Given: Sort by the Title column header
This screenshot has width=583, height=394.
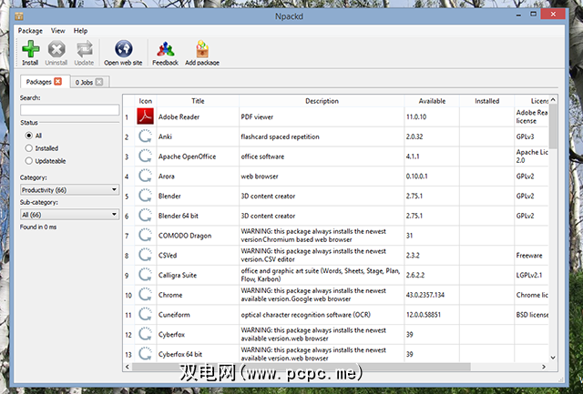Looking at the screenshot, I should (x=198, y=101).
